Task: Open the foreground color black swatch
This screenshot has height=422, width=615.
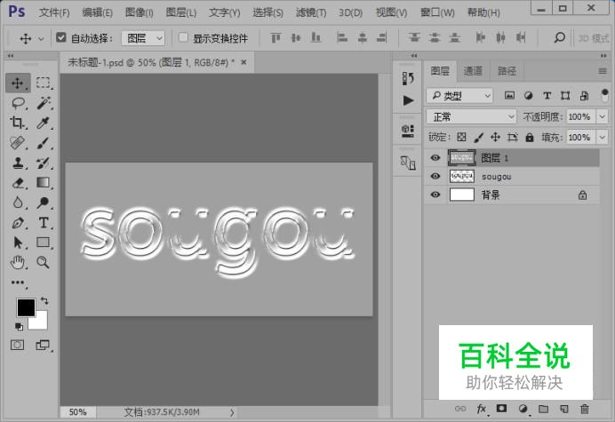Action: point(26,307)
